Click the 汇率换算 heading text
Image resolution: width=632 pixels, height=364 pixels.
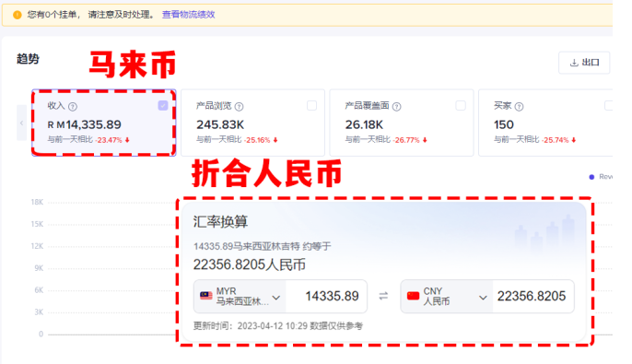click(x=220, y=222)
